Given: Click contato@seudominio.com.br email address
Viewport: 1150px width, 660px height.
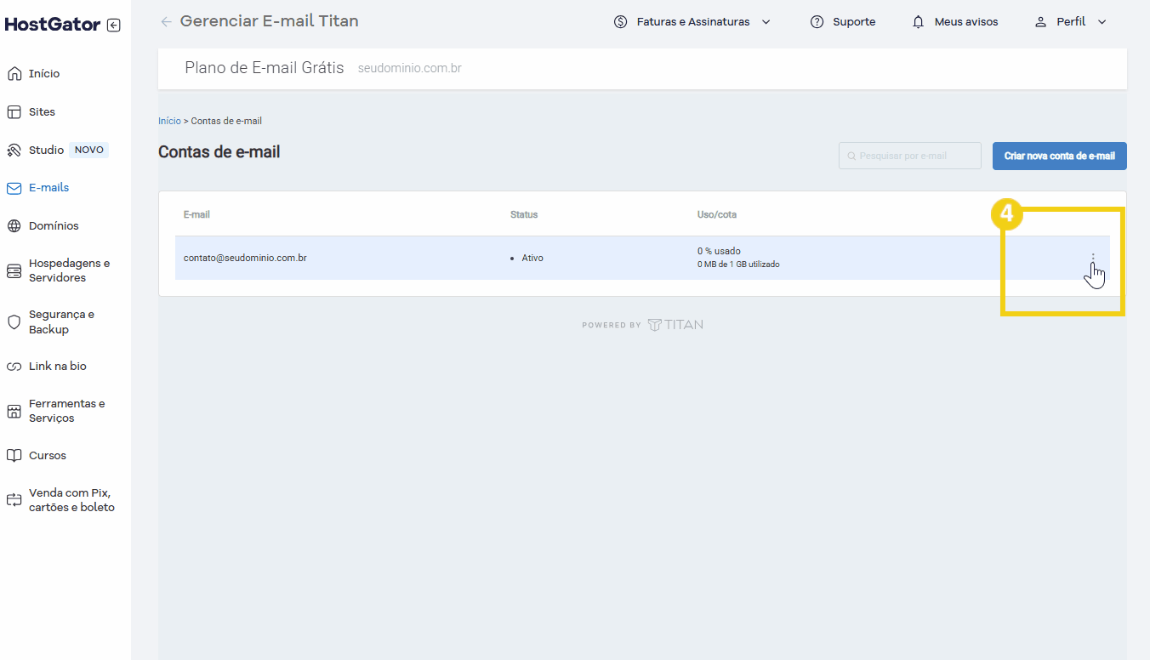Looking at the screenshot, I should click(245, 257).
